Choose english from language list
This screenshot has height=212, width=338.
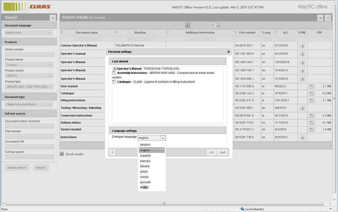pos(152,150)
